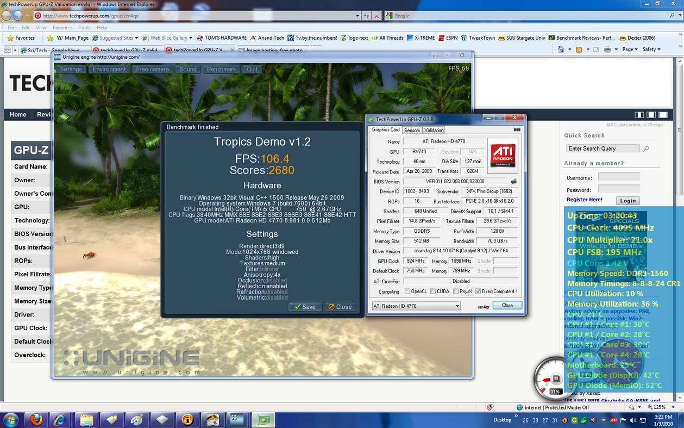
Task: Click the IE search magnifier icon
Action: (672, 16)
